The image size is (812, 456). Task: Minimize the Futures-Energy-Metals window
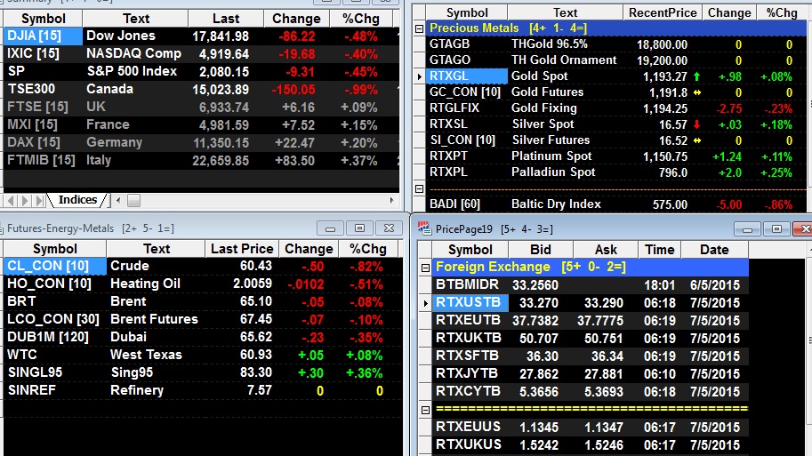330,228
